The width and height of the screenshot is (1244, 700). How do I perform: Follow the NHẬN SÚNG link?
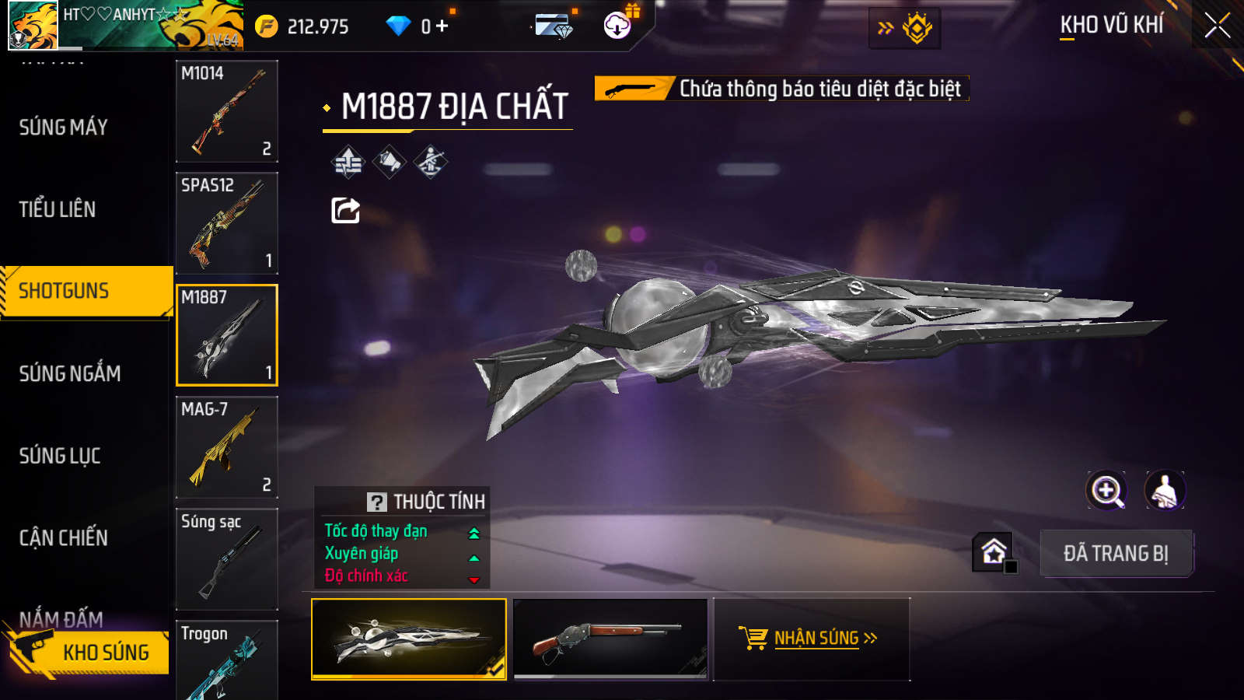(x=817, y=638)
